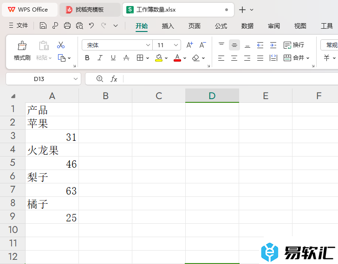Open Merge cells dropdown arrow

pyautogui.click(x=308, y=58)
